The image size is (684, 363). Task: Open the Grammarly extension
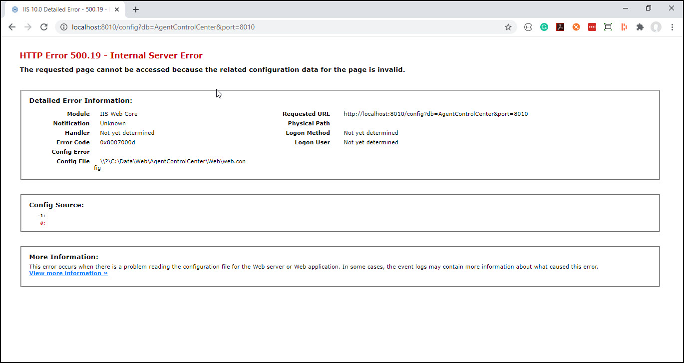tap(544, 27)
